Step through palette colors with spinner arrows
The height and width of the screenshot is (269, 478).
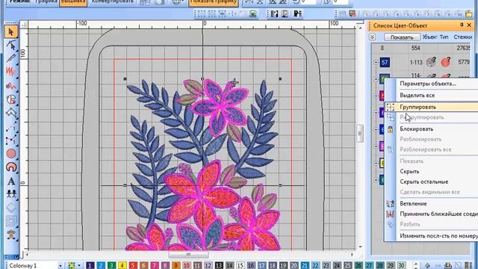[x=416, y=266]
